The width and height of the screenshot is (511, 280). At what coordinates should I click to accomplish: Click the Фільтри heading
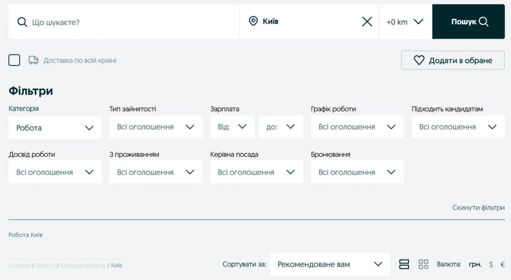click(x=31, y=91)
